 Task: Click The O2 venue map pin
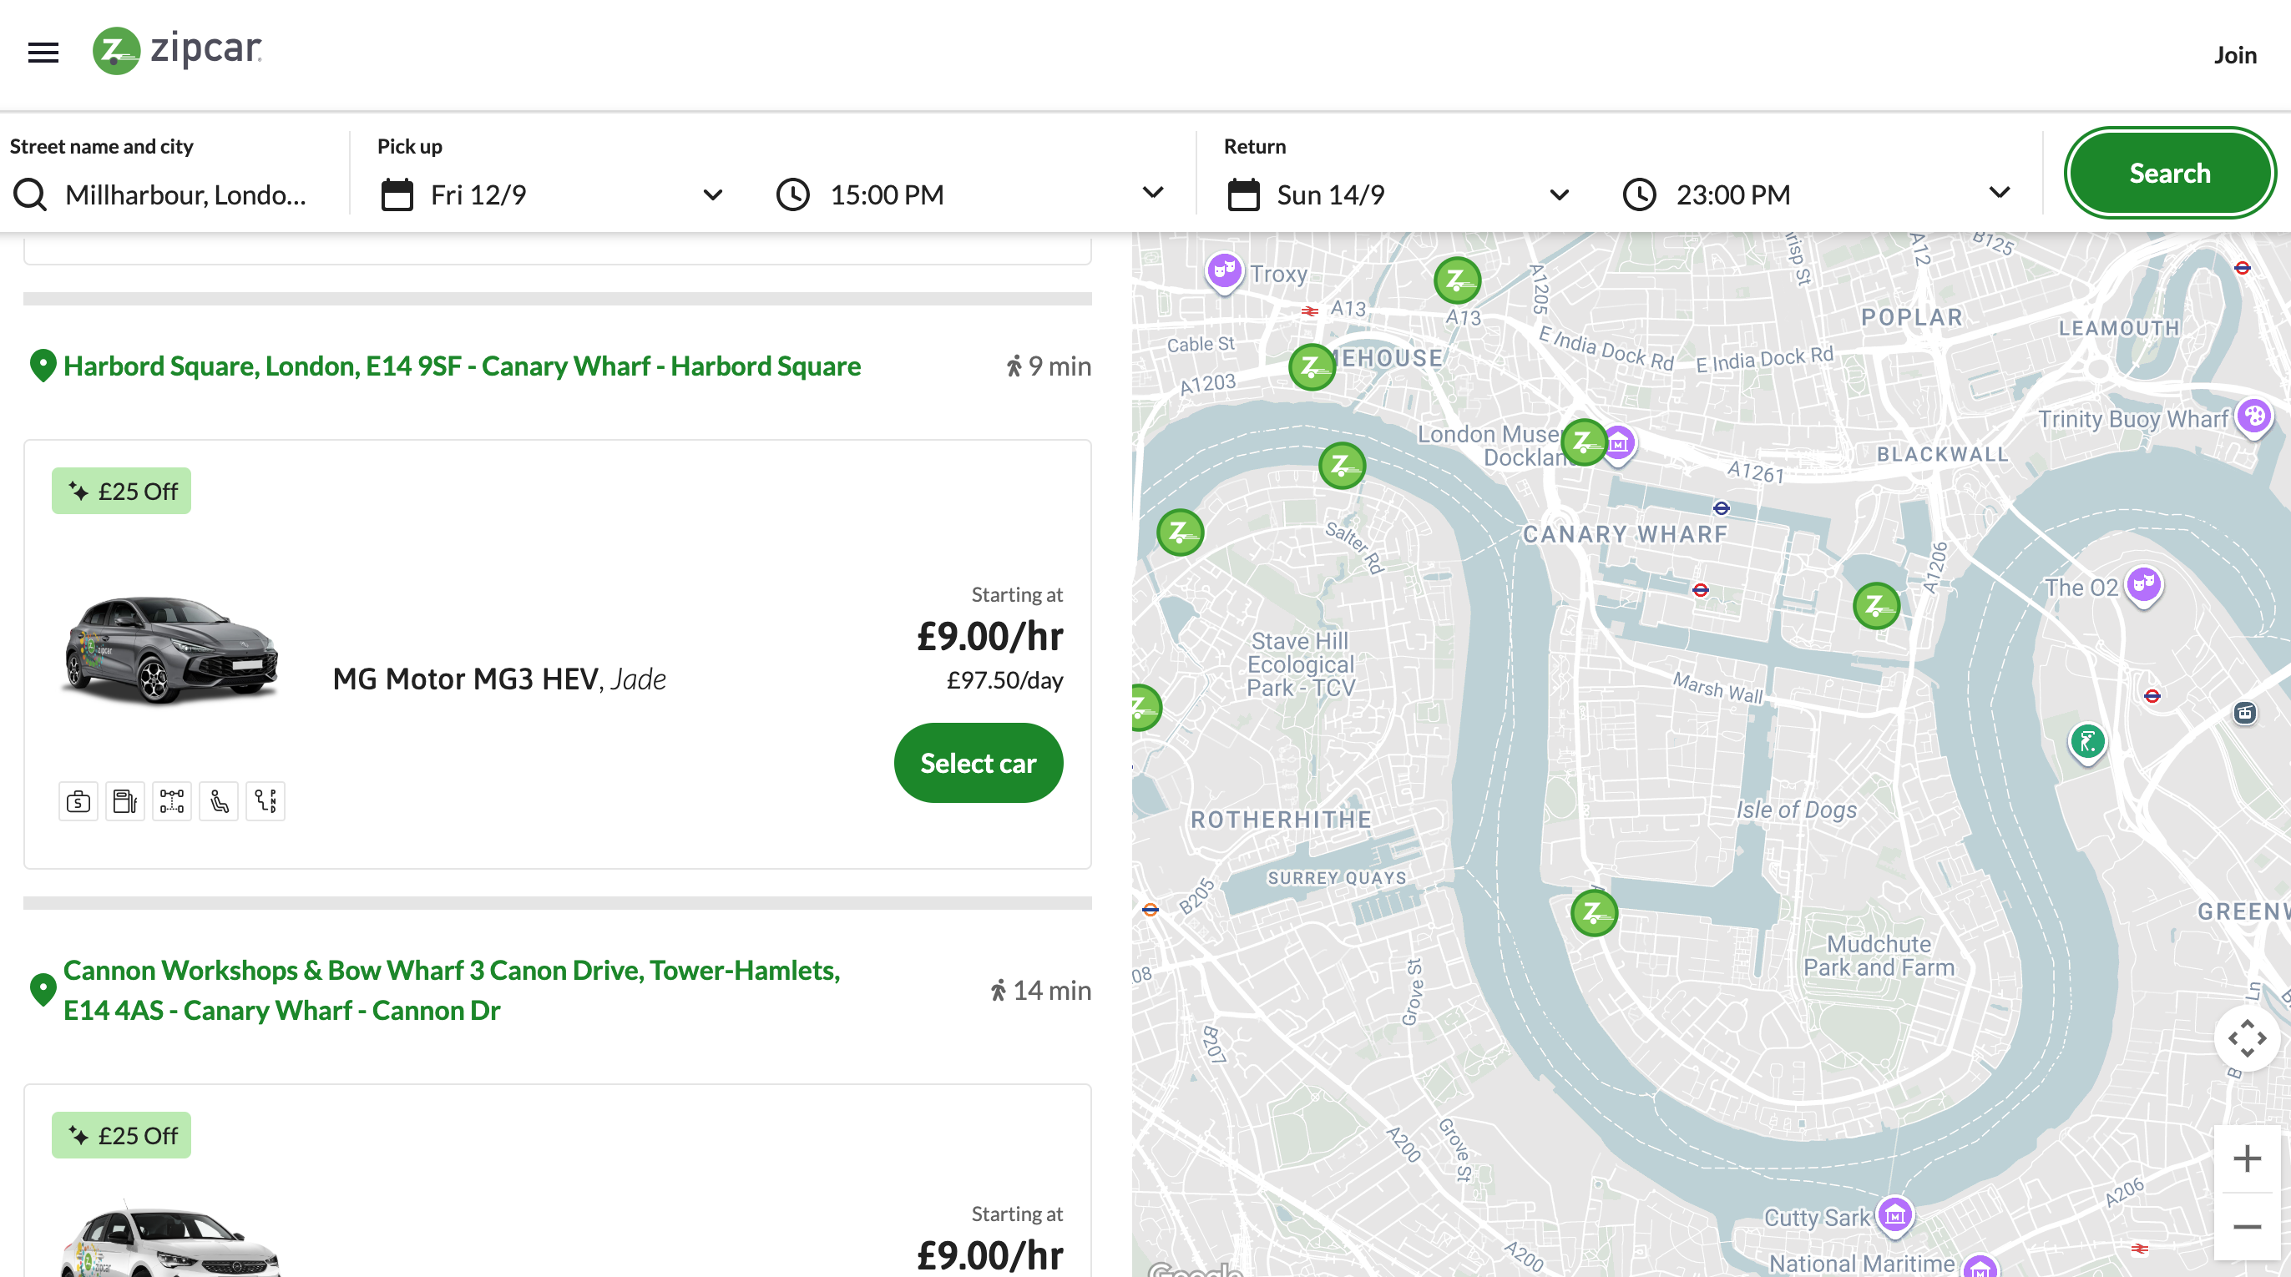pyautogui.click(x=2143, y=586)
